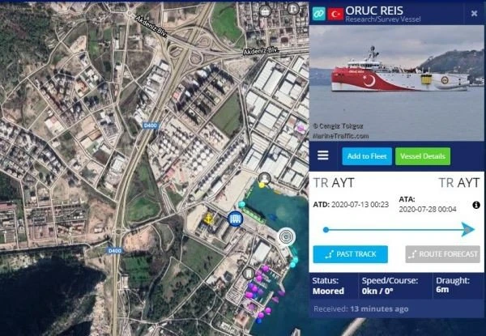
Task: Click the ORUC REIS vessel name title
Action: (x=374, y=11)
